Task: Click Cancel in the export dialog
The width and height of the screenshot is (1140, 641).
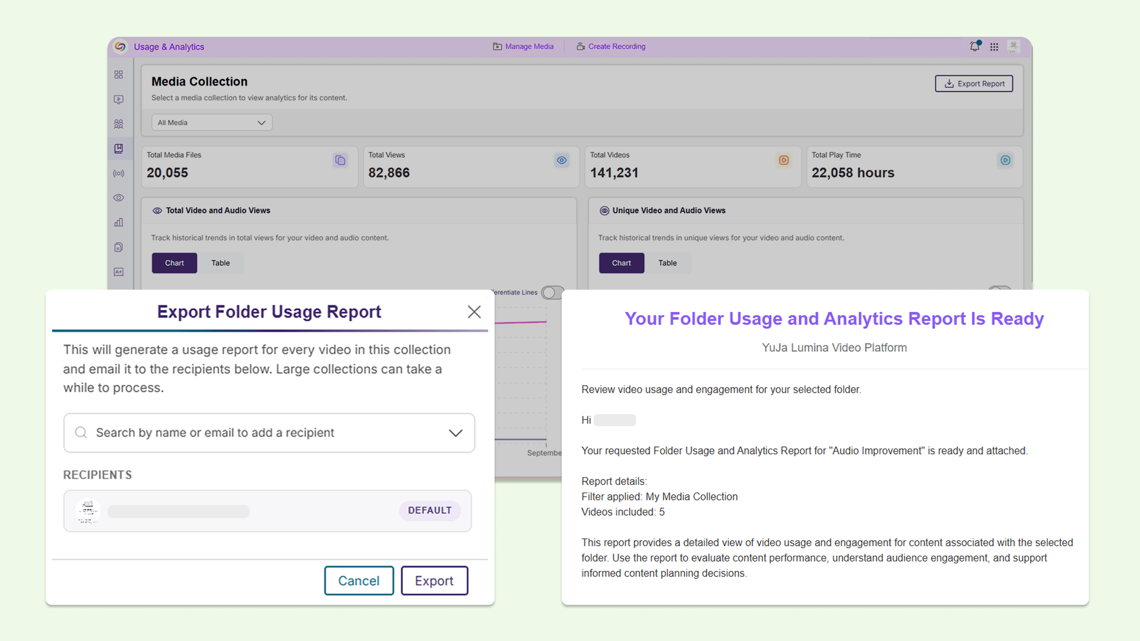Action: pyautogui.click(x=359, y=580)
